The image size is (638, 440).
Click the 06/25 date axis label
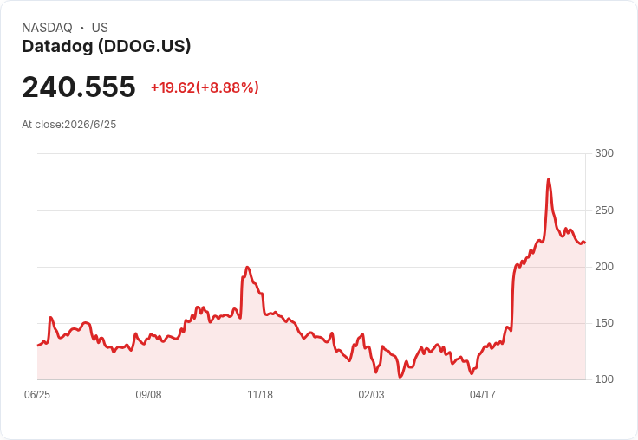tap(37, 394)
